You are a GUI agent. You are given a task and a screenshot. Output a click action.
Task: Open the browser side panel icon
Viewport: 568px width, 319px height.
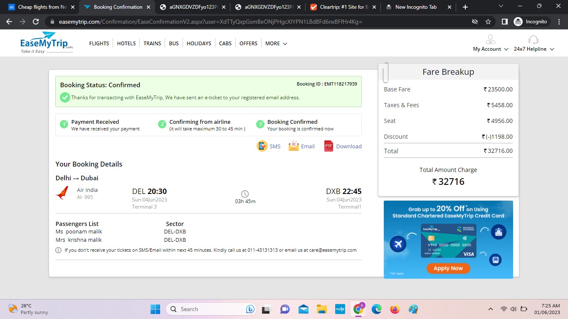click(504, 22)
